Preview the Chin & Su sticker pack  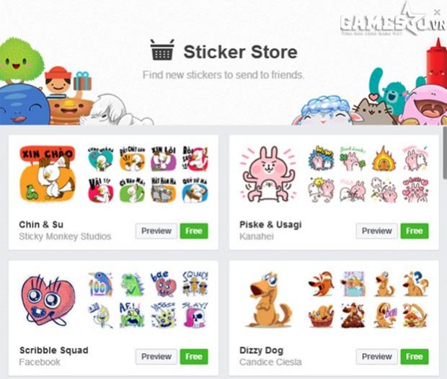pyautogui.click(x=156, y=231)
